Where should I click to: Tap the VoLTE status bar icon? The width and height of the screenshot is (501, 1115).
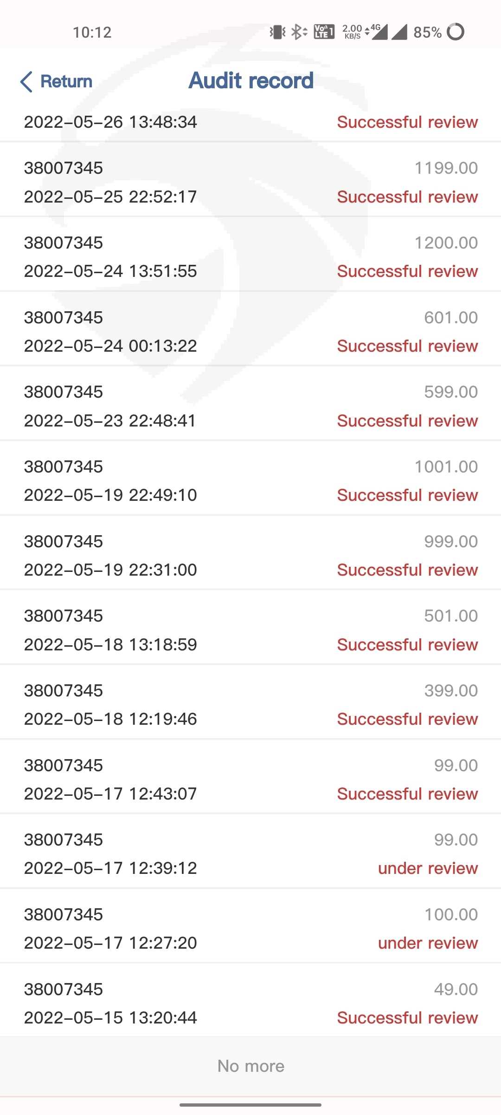(324, 32)
